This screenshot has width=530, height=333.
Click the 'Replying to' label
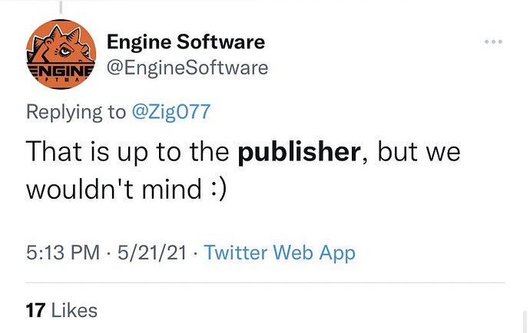click(x=76, y=112)
